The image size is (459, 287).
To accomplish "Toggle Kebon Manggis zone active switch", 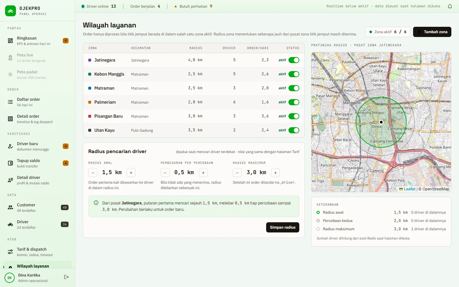I will click(294, 74).
